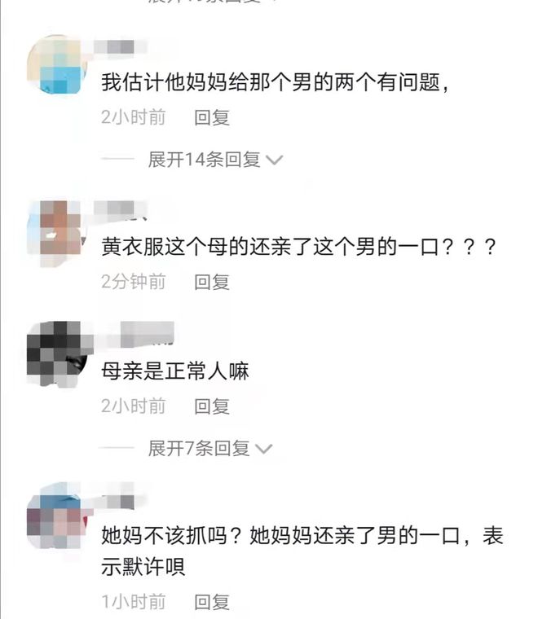Expand 展开7条回复 thread

point(210,449)
